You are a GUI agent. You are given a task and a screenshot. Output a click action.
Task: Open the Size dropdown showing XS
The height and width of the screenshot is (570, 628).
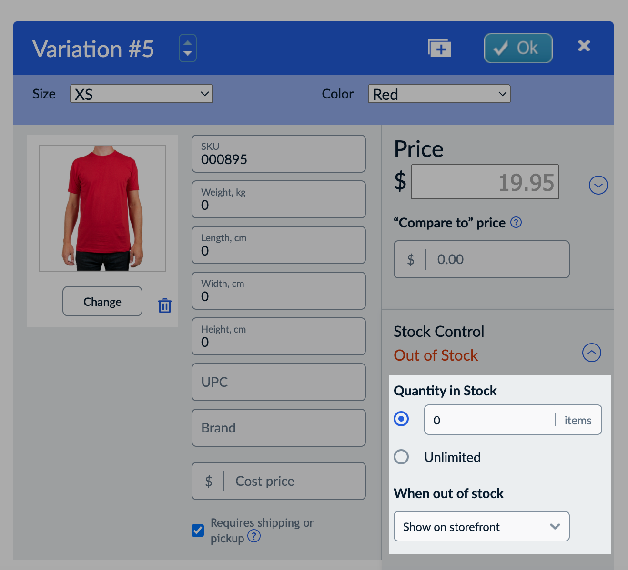pyautogui.click(x=142, y=94)
